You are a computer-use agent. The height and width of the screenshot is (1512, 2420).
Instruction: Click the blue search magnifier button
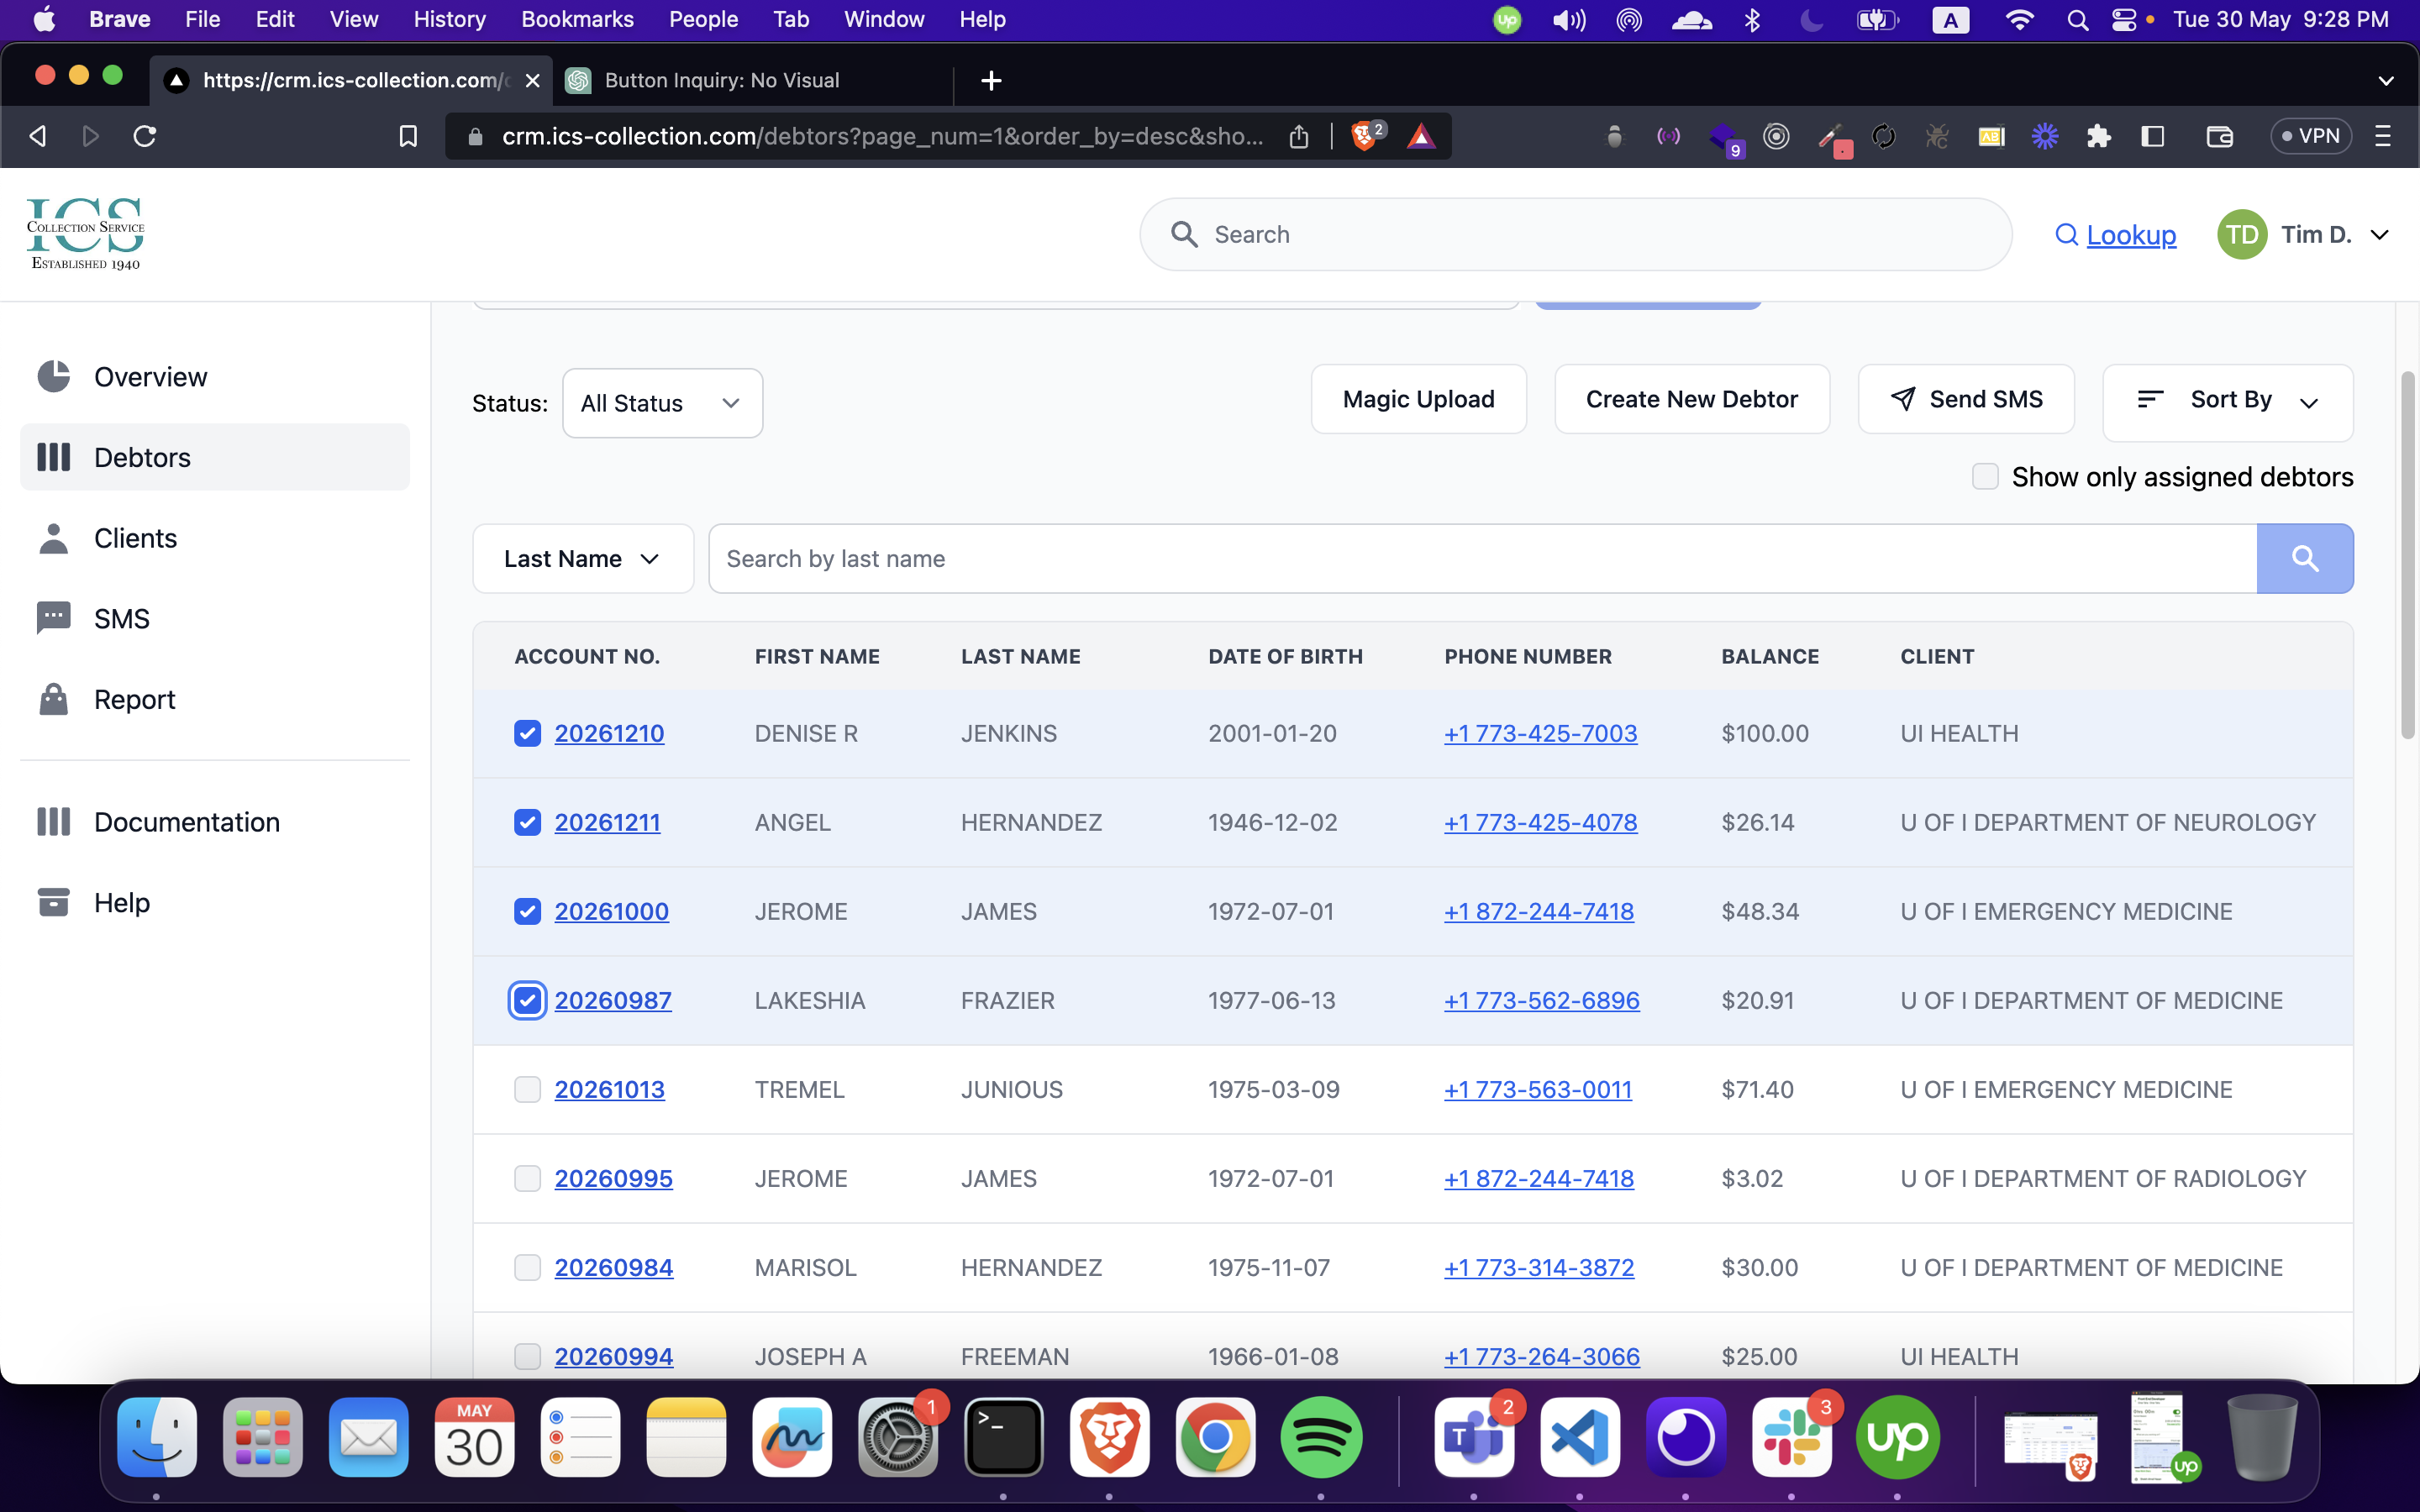pyautogui.click(x=2304, y=558)
